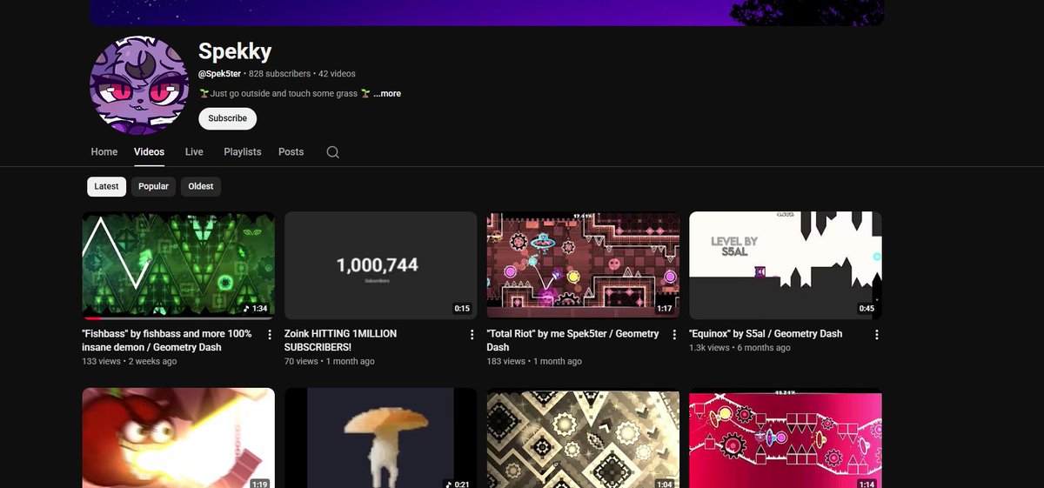This screenshot has height=488, width=1044.
Task: Open options menu for Total Riot video
Action: pos(674,335)
